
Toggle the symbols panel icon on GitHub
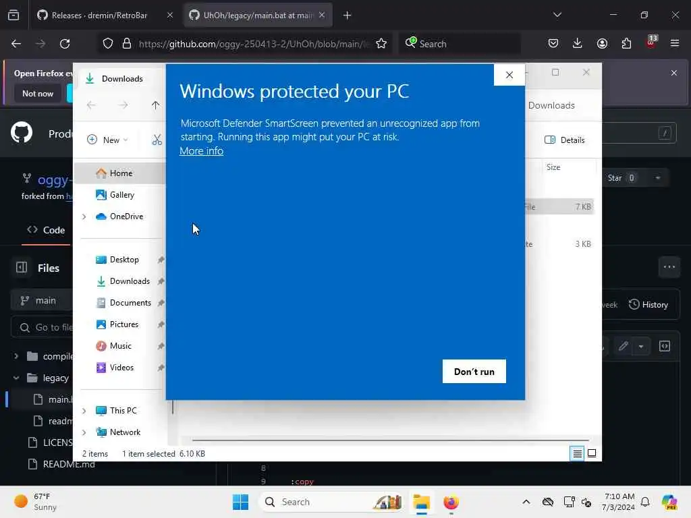tap(665, 346)
